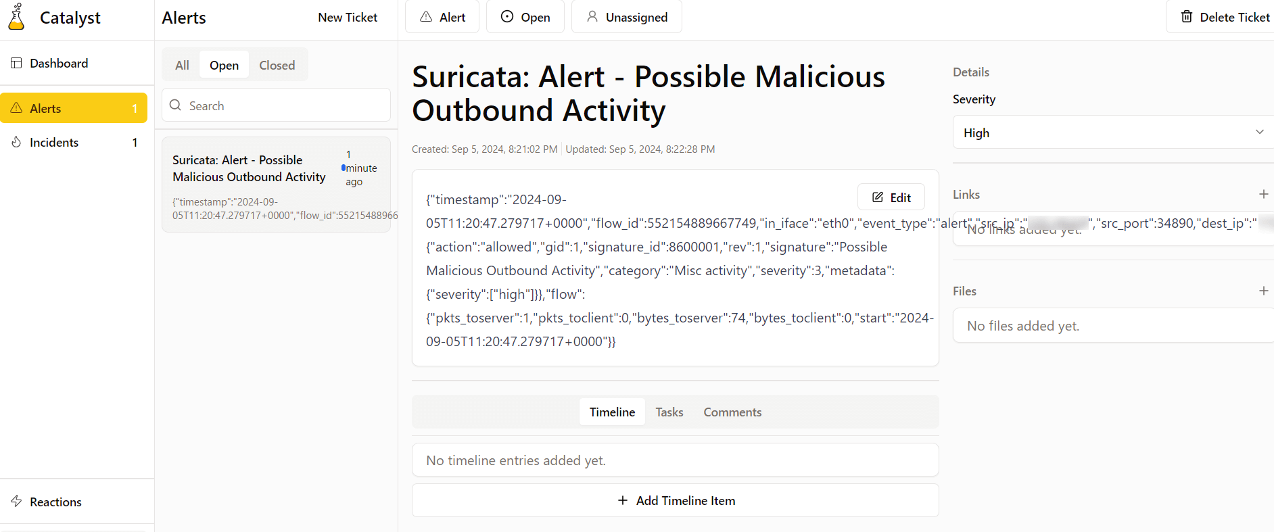Switch to the Comments tab
Viewport: 1274px width, 532px height.
tap(732, 412)
